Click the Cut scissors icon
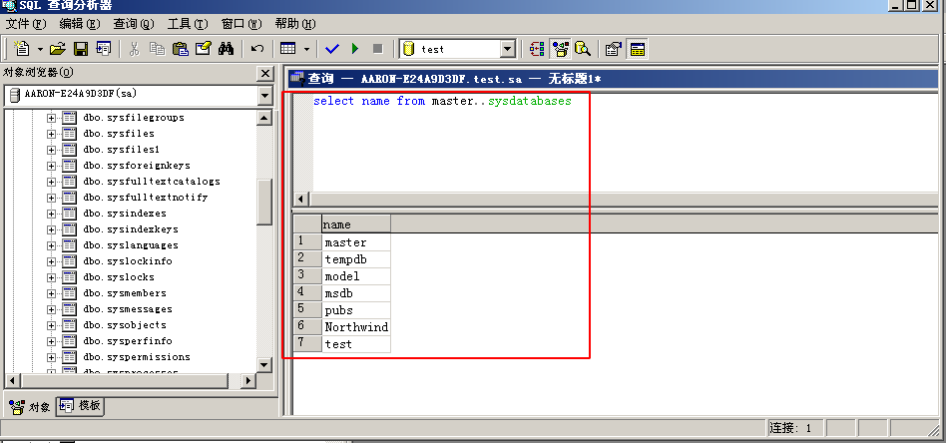Image resolution: width=946 pixels, height=443 pixels. point(134,49)
